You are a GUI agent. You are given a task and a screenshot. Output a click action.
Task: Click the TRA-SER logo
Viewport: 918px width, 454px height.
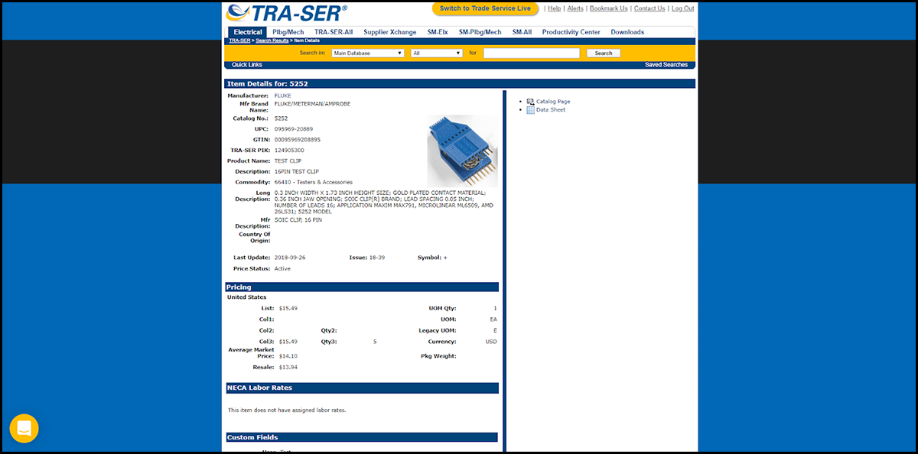point(286,12)
